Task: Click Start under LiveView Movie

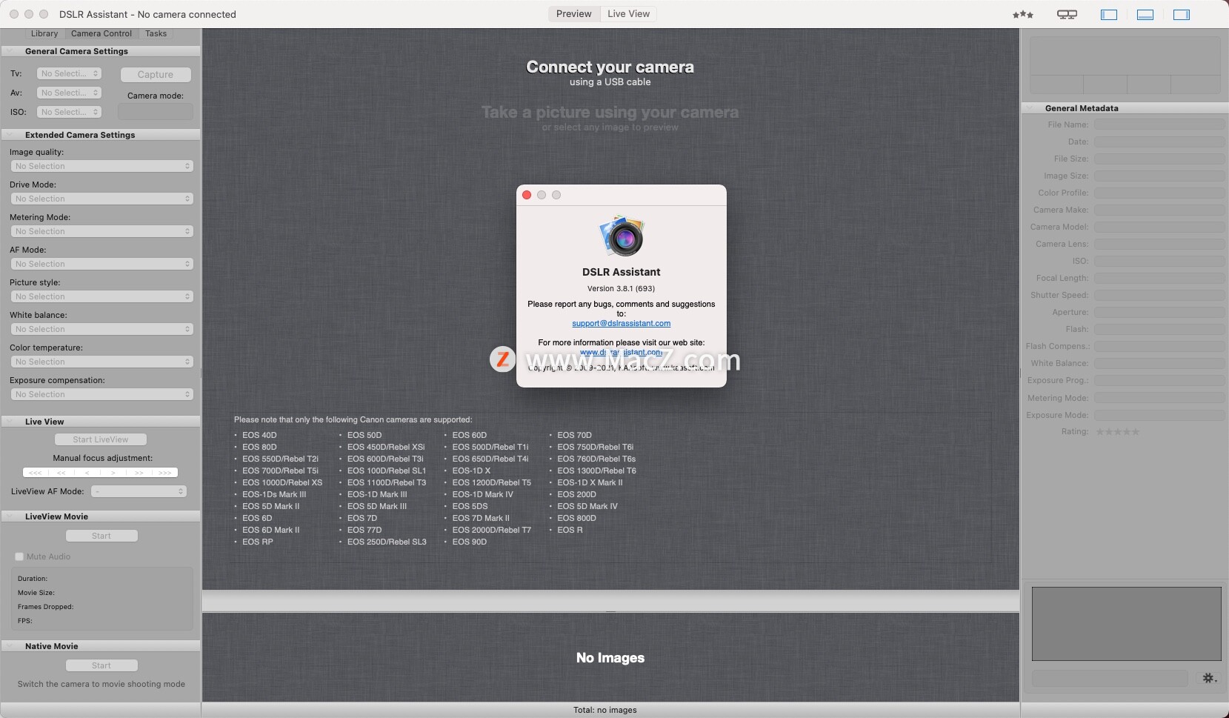Action: click(x=101, y=536)
